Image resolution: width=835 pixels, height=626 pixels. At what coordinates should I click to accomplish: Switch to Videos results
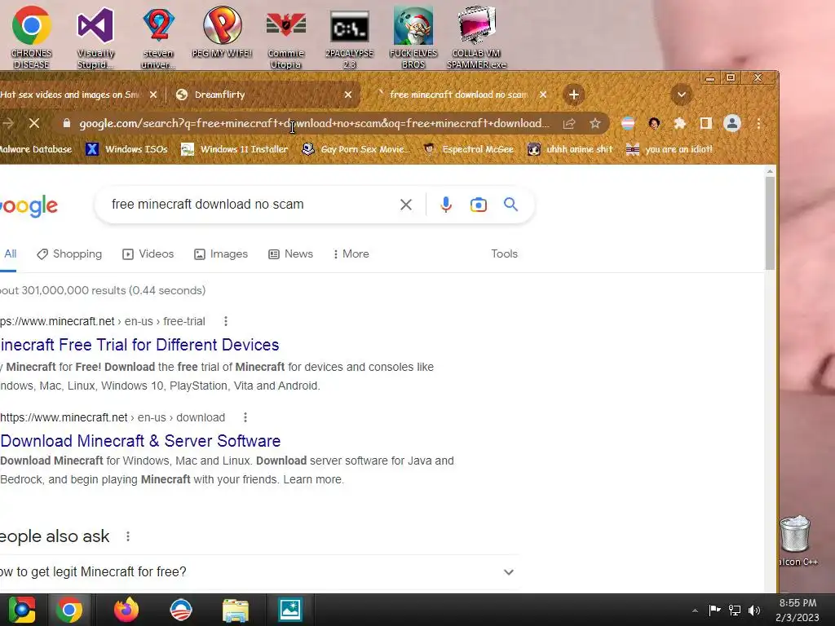[x=148, y=254]
